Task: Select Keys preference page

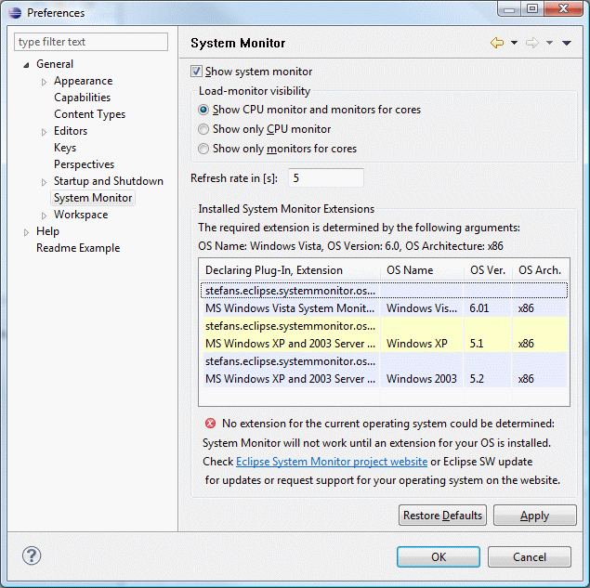Action: pyautogui.click(x=65, y=148)
